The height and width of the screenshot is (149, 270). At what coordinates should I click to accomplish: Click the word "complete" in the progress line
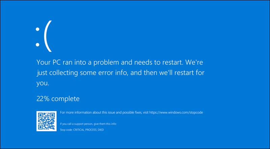coord(64,99)
